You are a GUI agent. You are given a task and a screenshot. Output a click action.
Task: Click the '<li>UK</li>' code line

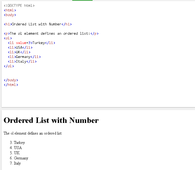(x=19, y=52)
